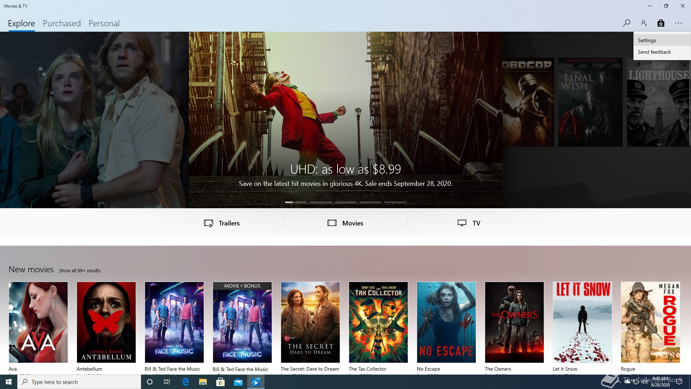This screenshot has height=389, width=691.
Task: Select first carousel page indicator
Action: (x=296, y=202)
